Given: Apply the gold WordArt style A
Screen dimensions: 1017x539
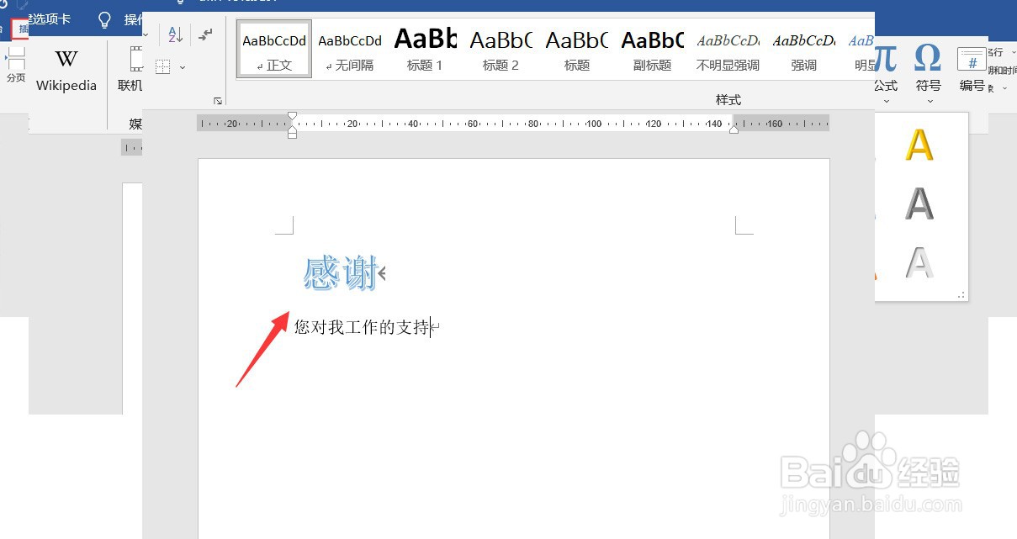Looking at the screenshot, I should (x=920, y=145).
